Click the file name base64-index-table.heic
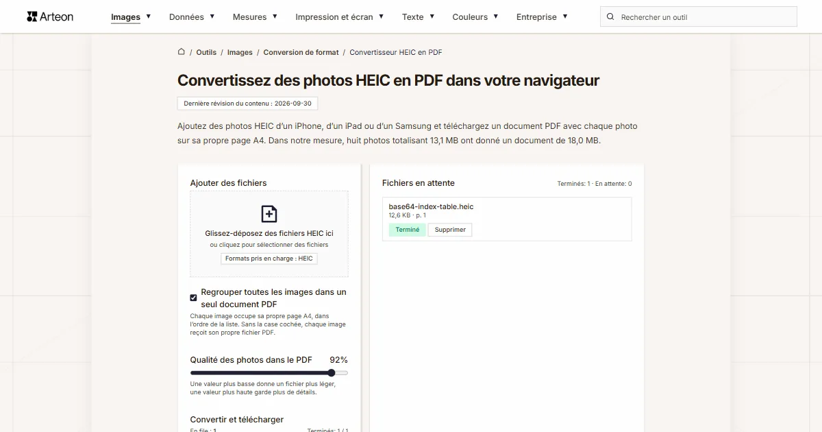Screen dimensions: 822x432 point(431,206)
